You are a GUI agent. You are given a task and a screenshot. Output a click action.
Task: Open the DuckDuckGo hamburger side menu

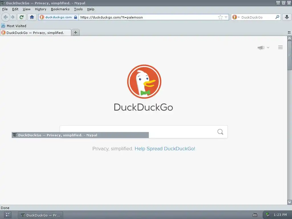click(x=281, y=48)
